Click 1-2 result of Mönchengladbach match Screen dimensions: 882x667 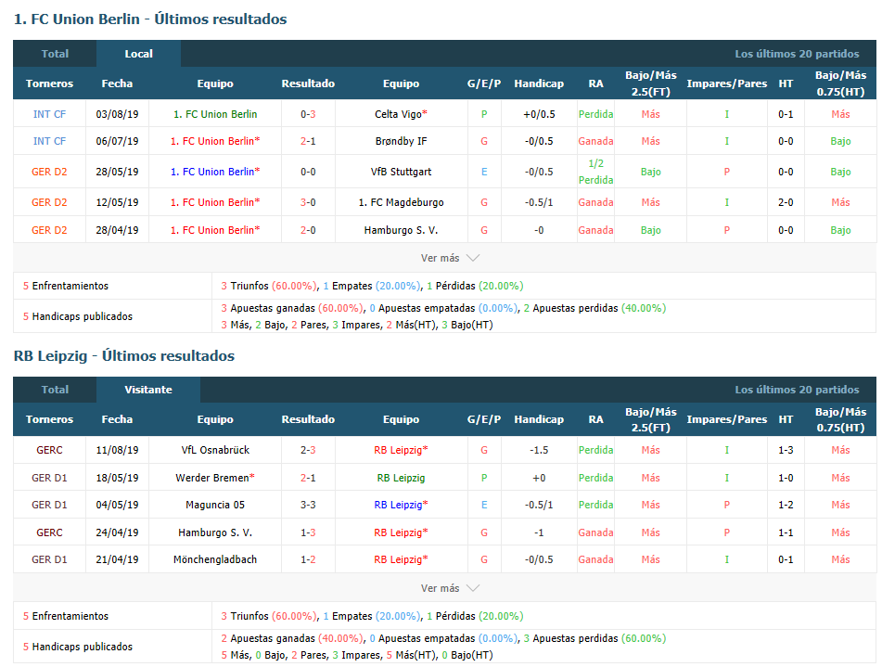click(x=308, y=559)
